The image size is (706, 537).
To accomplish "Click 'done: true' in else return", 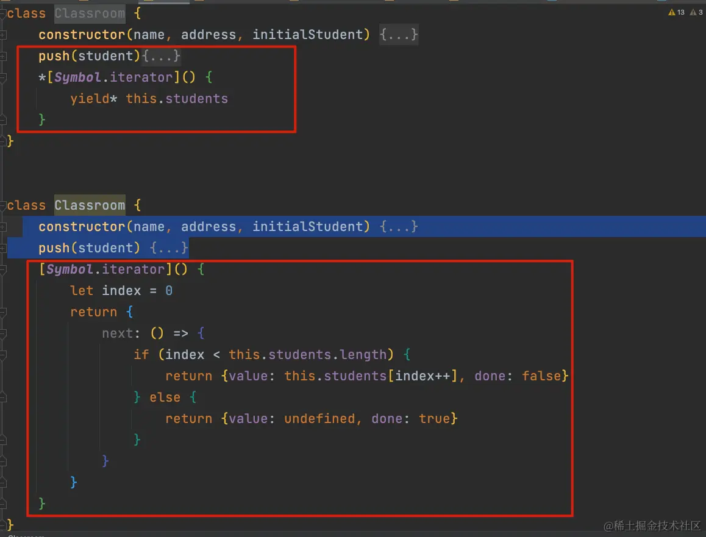I will point(411,419).
